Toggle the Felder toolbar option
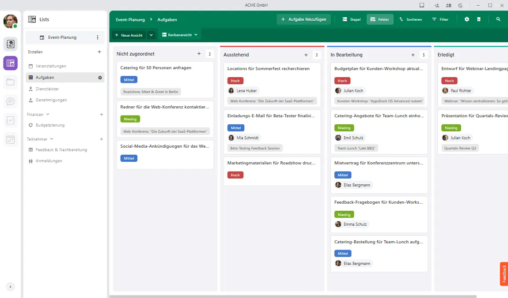The image size is (508, 298). point(380,19)
